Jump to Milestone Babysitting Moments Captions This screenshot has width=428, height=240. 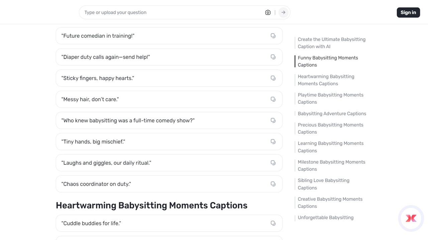331,166
